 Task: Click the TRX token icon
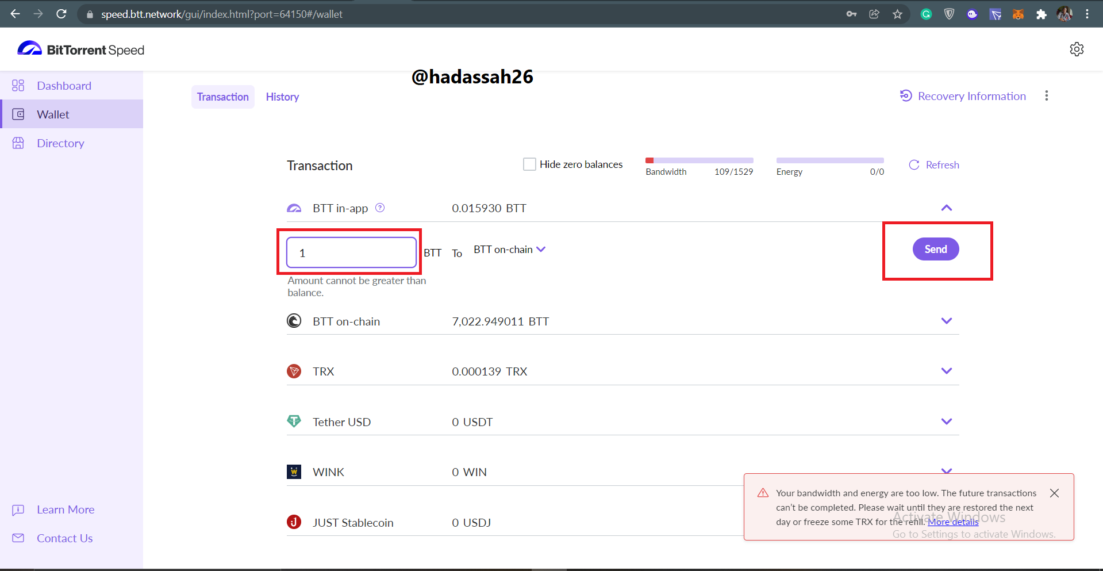(294, 371)
